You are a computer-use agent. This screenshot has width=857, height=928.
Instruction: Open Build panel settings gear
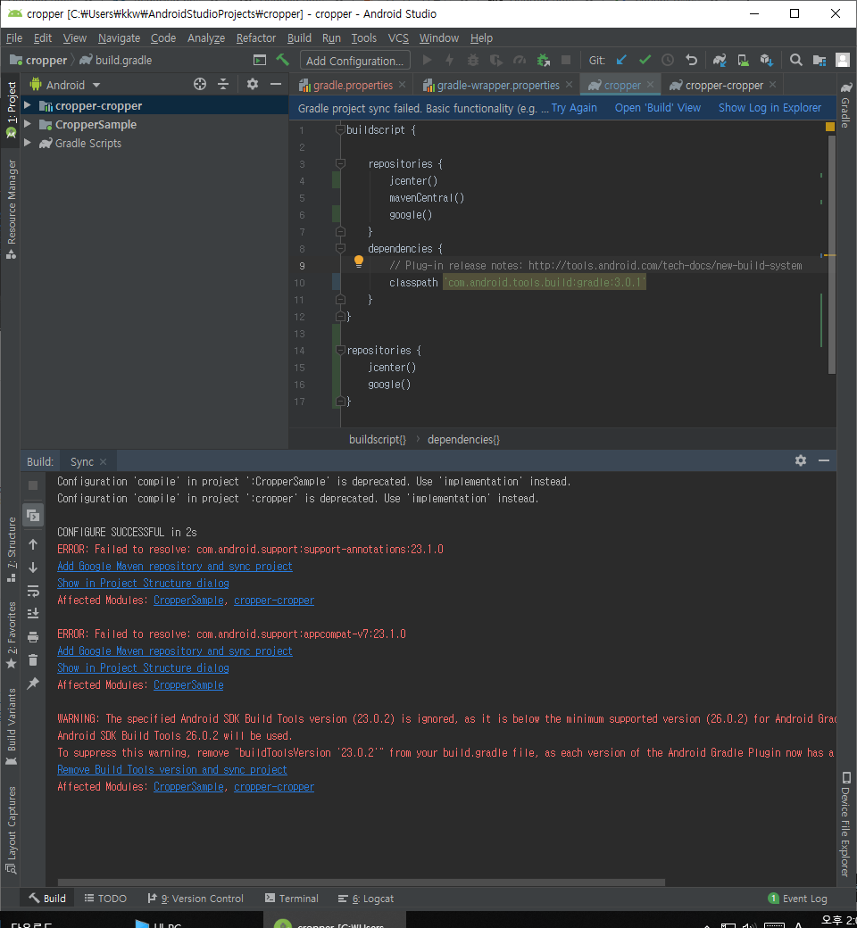801,460
